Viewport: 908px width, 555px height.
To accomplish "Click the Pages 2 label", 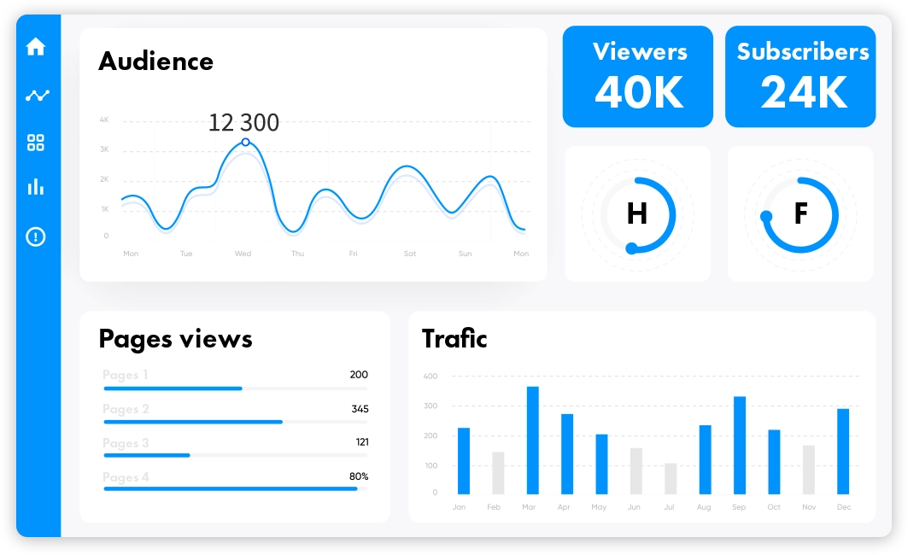I will click(126, 409).
